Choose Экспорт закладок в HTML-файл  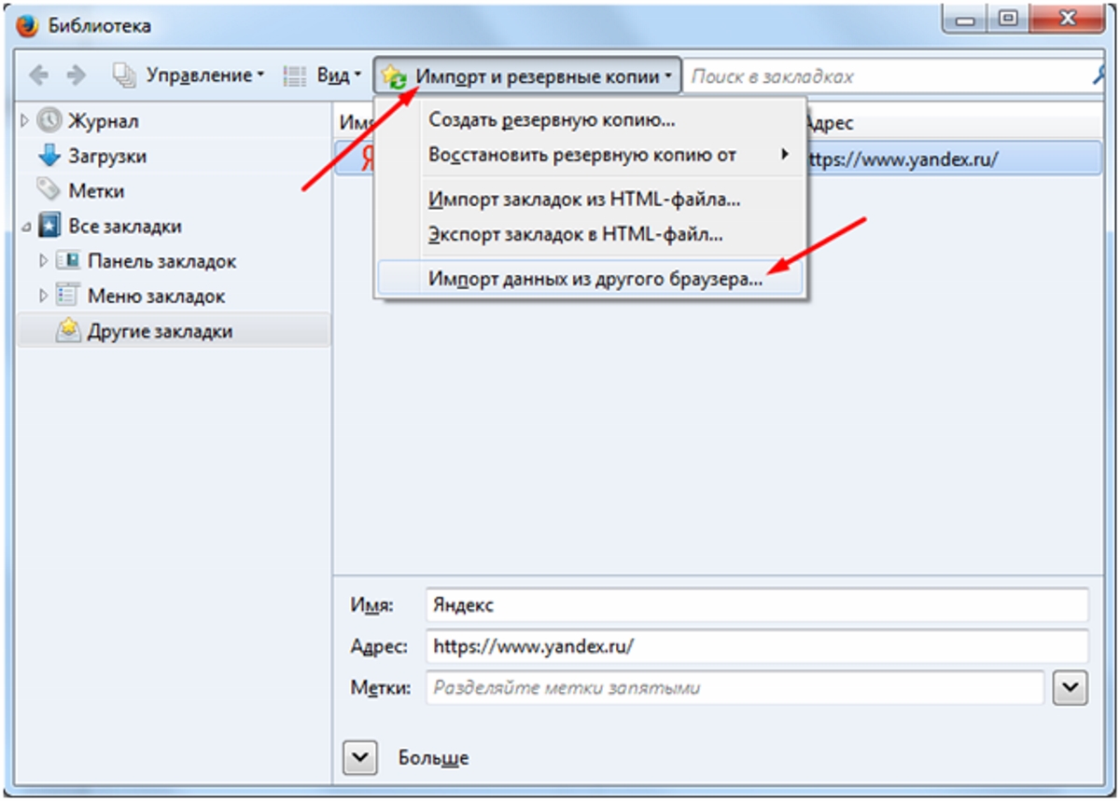tap(575, 234)
